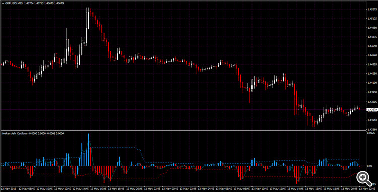The height and width of the screenshot is (192, 378).
Task: Click the 13 May 04:45 time label
Action: tap(206, 189)
